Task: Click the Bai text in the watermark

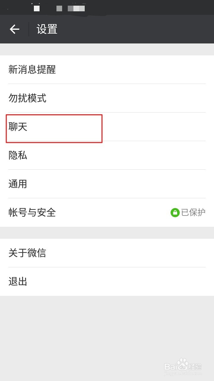Action: point(171,367)
